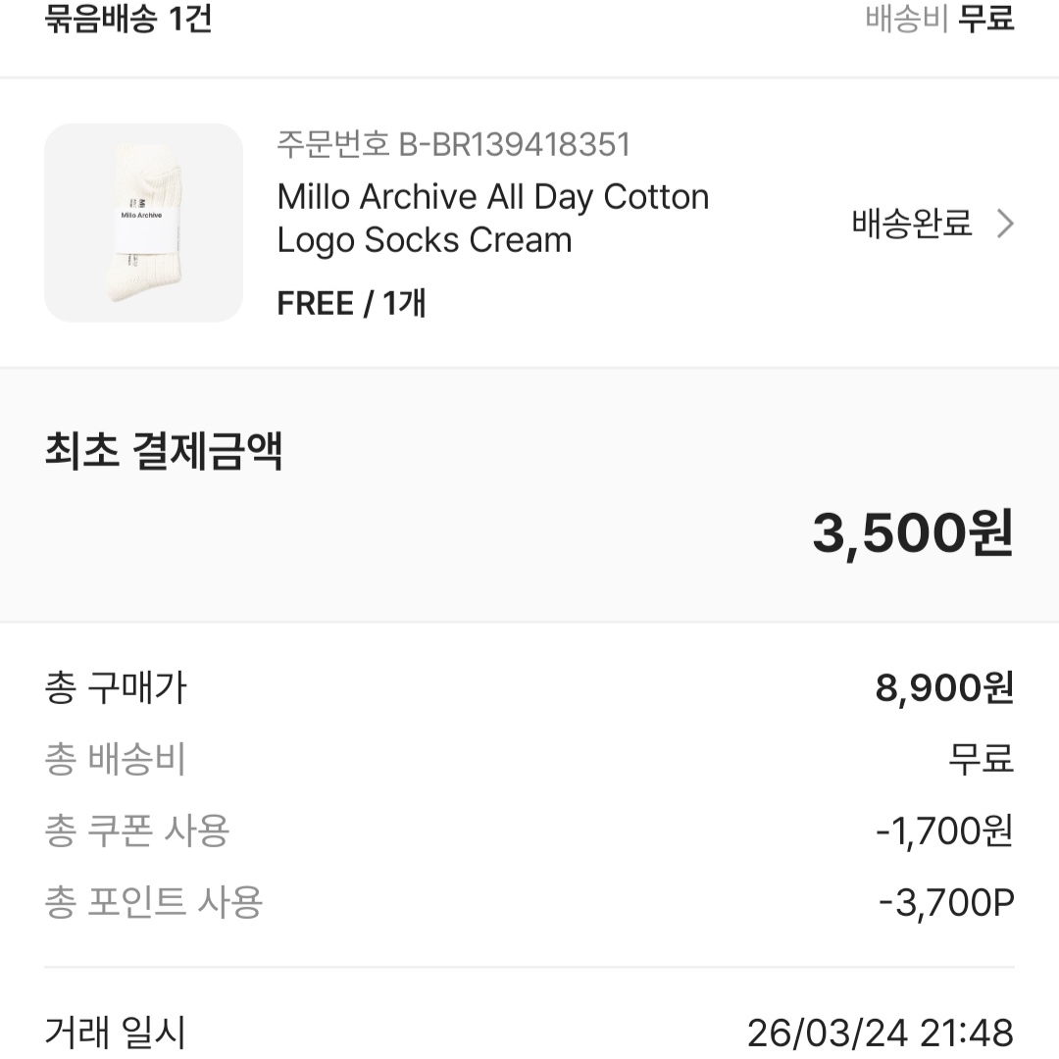Select the Millo Archive socks product thumbnail

tap(143, 223)
